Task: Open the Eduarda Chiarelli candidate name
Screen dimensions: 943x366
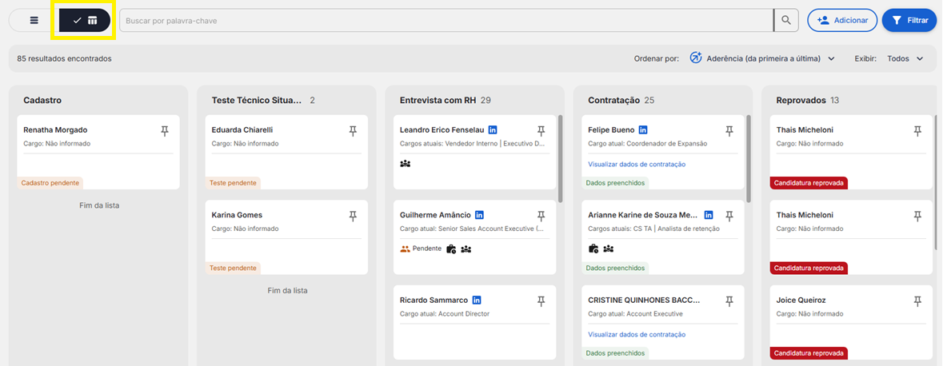Action: pos(243,129)
